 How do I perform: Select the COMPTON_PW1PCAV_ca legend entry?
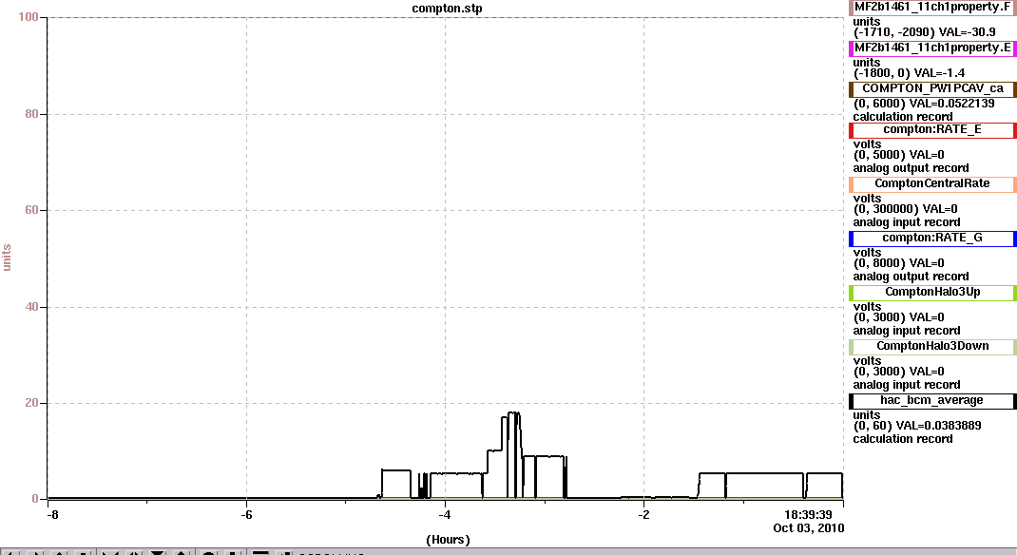932,88
